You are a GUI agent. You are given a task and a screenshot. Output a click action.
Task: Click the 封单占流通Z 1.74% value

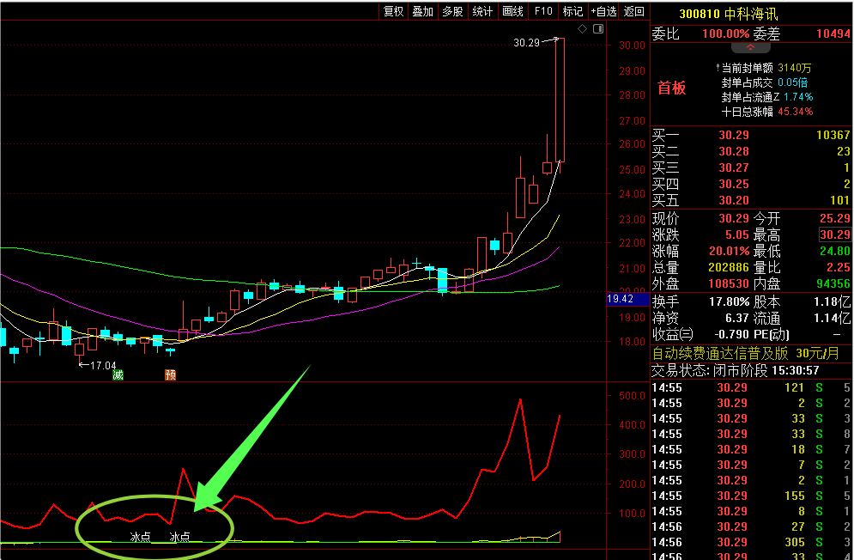point(798,97)
